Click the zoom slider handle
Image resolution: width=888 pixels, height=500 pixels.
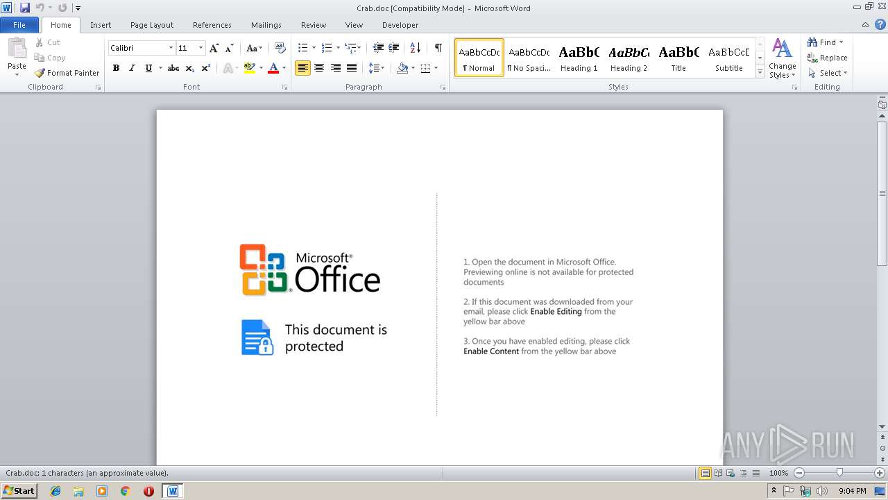click(839, 473)
